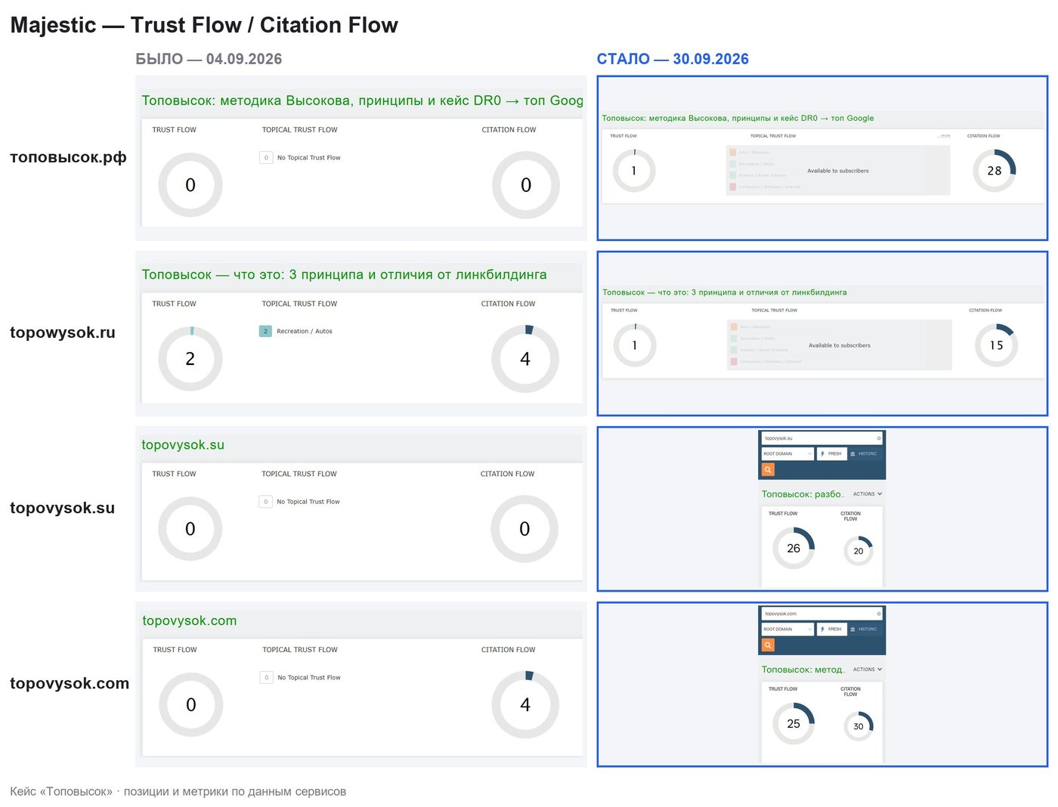Open the Root Domain dropdown under the topovysok.com field
Image resolution: width=1058 pixels, height=807 pixels.
[787, 629]
